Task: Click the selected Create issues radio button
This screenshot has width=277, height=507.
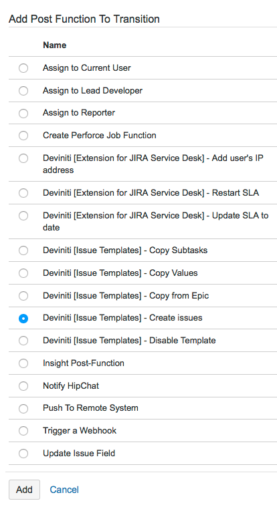Action: [23, 319]
